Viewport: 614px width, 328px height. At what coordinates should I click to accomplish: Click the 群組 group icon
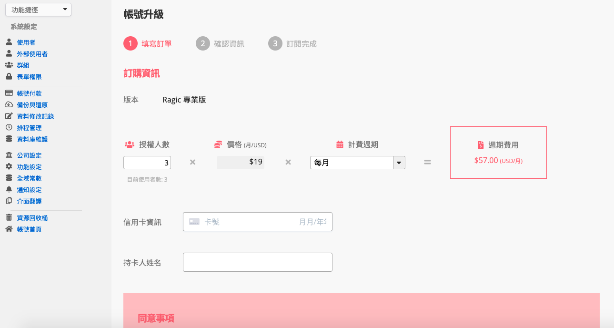9,65
